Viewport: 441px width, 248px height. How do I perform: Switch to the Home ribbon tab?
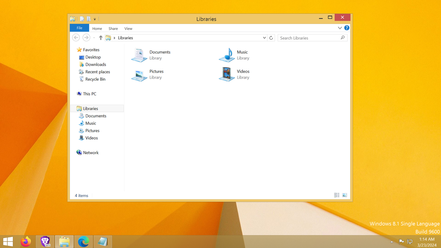(97, 29)
